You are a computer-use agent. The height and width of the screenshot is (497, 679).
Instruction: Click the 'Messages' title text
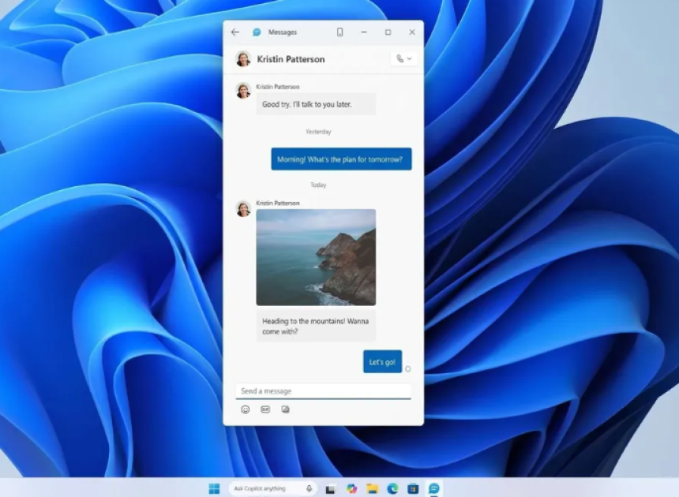(x=283, y=32)
